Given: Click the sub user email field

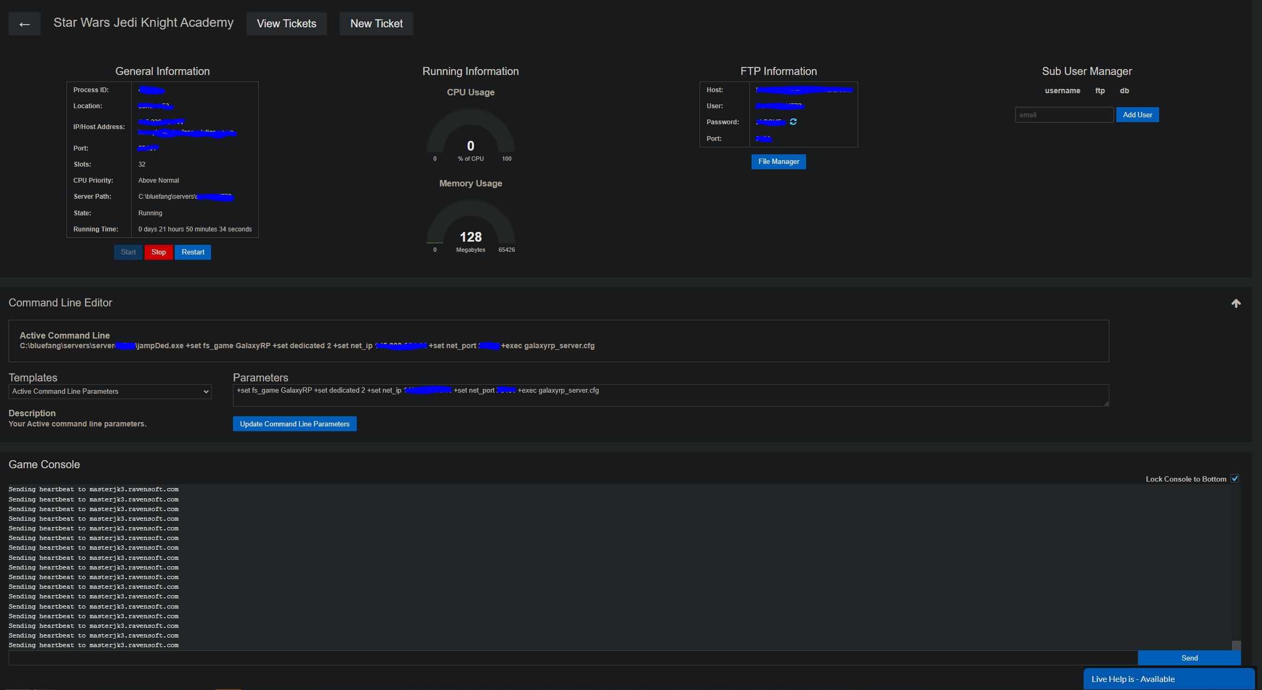Looking at the screenshot, I should [1064, 115].
